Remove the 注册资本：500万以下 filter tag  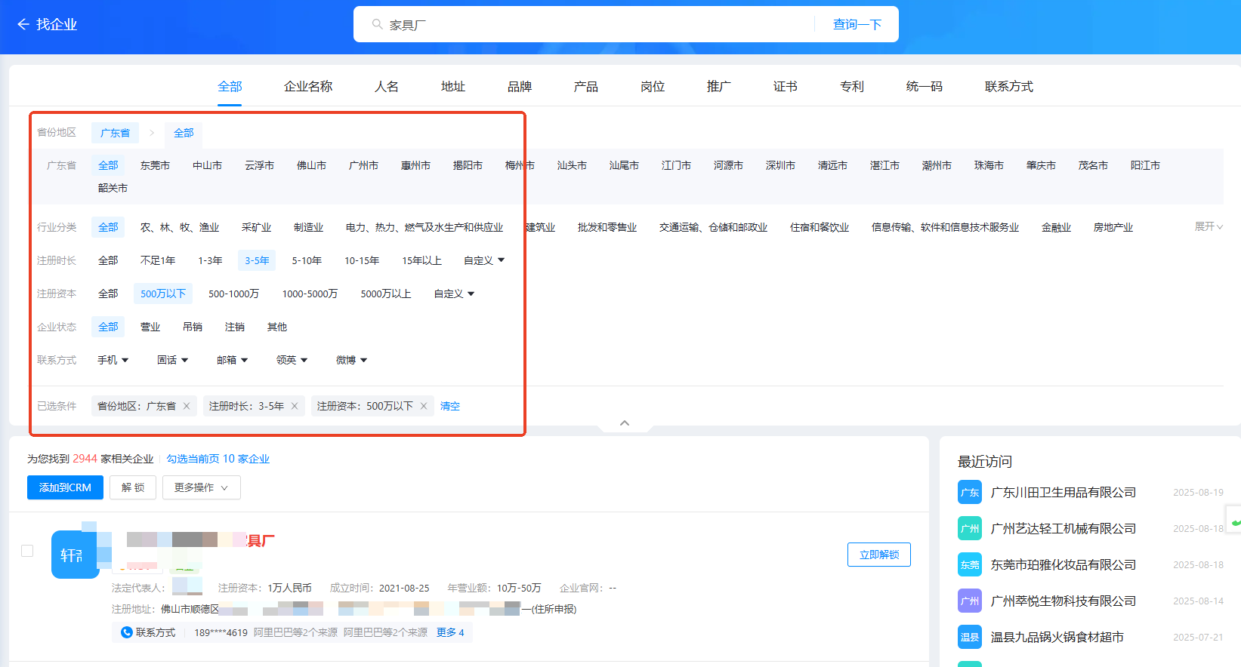[x=424, y=406]
